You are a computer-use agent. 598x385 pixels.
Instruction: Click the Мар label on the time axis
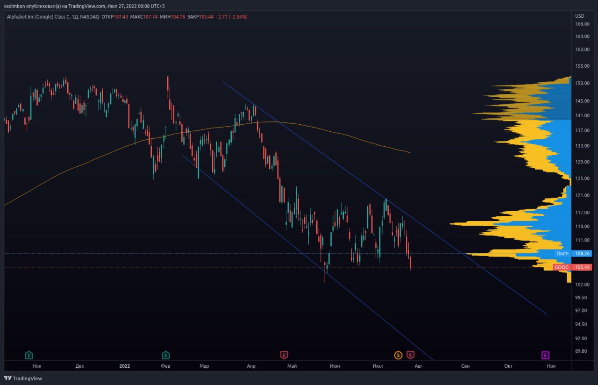coord(204,366)
